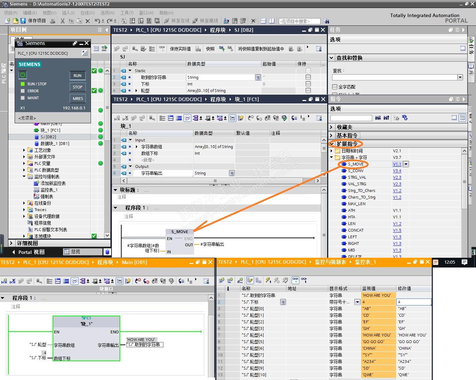
Task: Click the comment bubble icon in FC1 editor toolbar
Action: pyautogui.click(x=187, y=118)
